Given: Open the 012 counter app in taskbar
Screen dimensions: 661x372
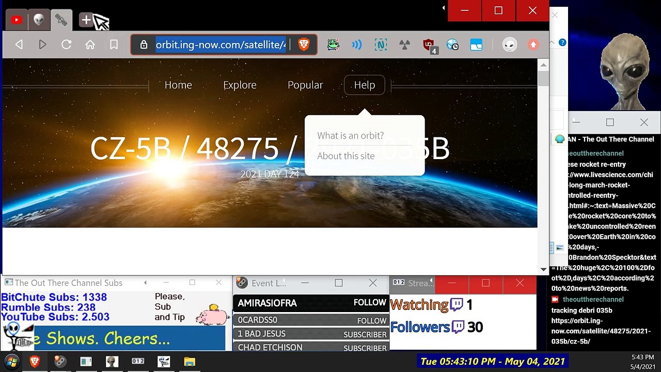Looking at the screenshot, I should [138, 362].
